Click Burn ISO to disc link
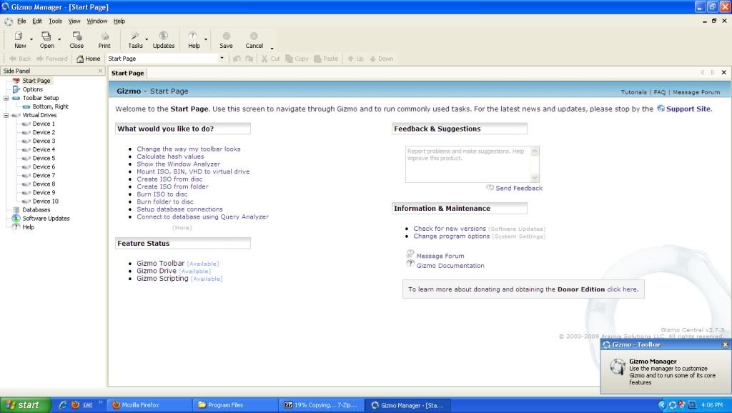Screen dimensions: 732x413 click(162, 194)
